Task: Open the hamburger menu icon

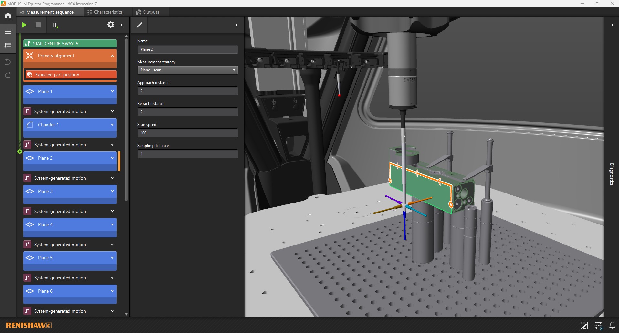Action: point(8,32)
